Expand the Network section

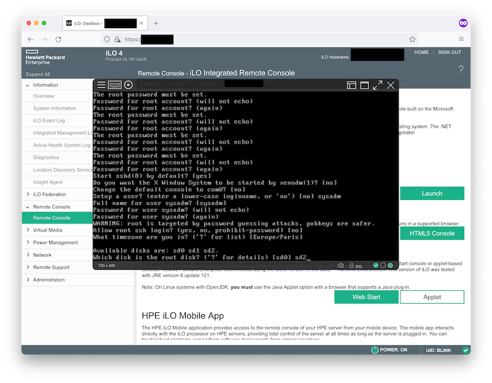(x=28, y=255)
